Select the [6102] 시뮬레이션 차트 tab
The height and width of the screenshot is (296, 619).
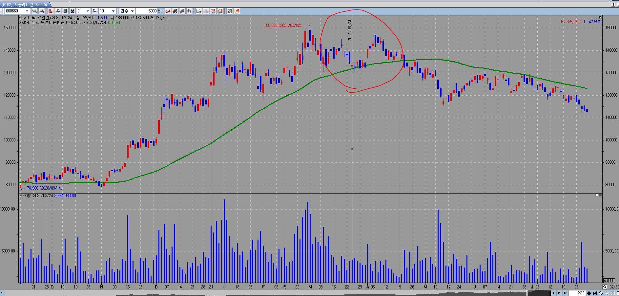[x=22, y=4]
